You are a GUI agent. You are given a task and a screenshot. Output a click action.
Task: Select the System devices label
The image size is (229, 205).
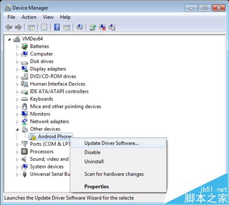tap(47, 167)
